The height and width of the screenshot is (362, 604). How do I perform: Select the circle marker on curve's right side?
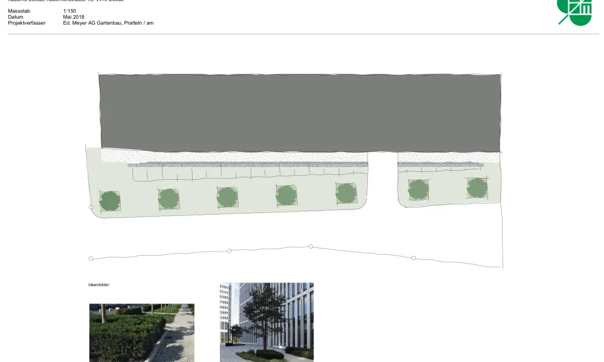[414, 258]
